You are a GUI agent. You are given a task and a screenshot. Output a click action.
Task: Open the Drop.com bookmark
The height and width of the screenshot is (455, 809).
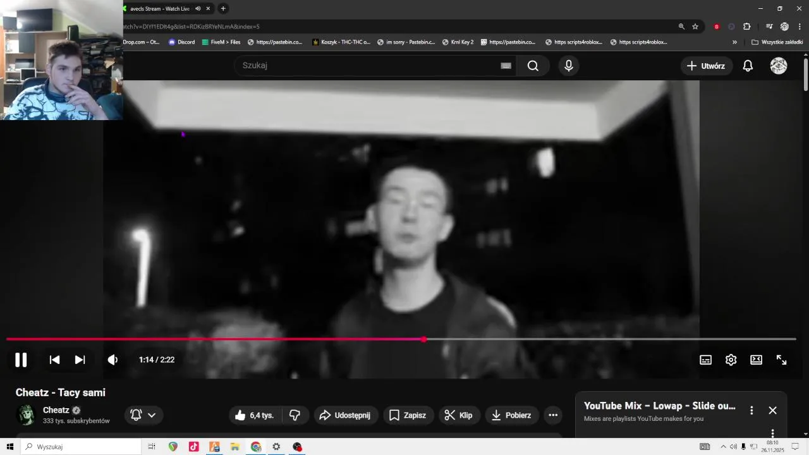[142, 42]
